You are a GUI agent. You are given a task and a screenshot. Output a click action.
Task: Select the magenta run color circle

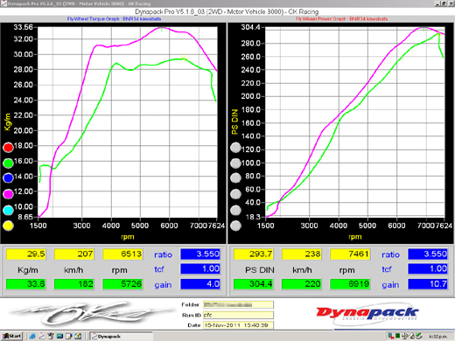8,194
